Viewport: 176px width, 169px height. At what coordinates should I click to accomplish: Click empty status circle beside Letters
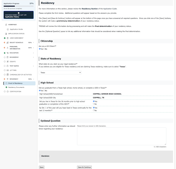pos(5,70)
